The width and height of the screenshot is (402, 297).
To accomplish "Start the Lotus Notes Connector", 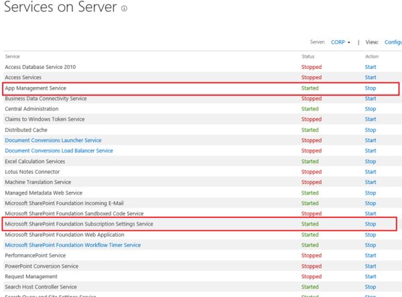I will point(371,172).
